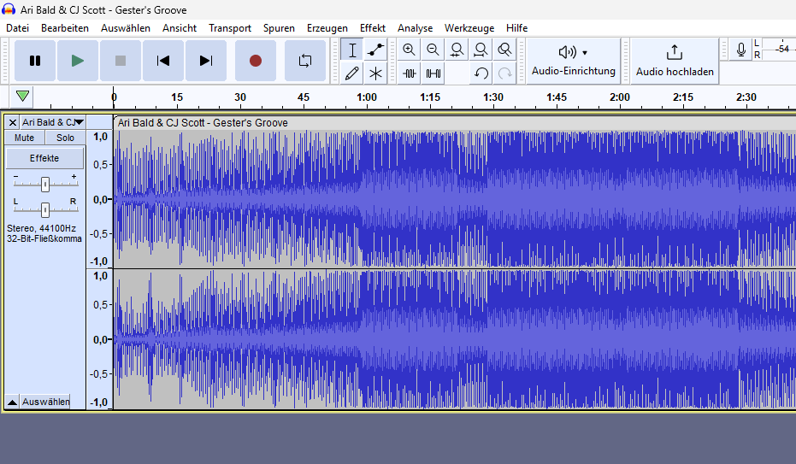The height and width of the screenshot is (464, 796).
Task: Undo the last action
Action: pos(481,73)
